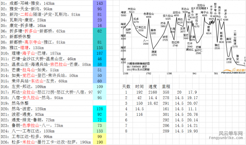
Task: Select the cell 'D25: 工布江达-松多, 99km'
Action: tap(46, 136)
